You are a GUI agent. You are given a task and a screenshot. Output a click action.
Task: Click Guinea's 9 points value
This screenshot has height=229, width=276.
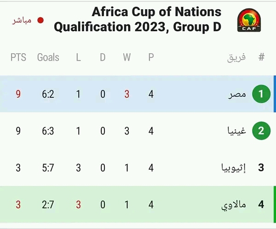coord(18,131)
